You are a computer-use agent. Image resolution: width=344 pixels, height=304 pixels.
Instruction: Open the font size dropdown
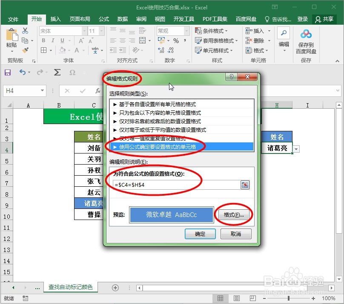pyautogui.click(x=102, y=31)
